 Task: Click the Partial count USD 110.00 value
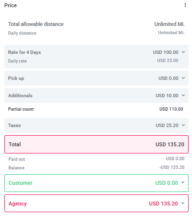[x=171, y=109]
